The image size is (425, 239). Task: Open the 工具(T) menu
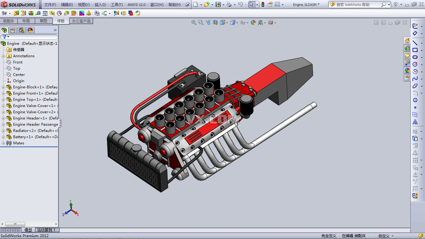pyautogui.click(x=117, y=5)
